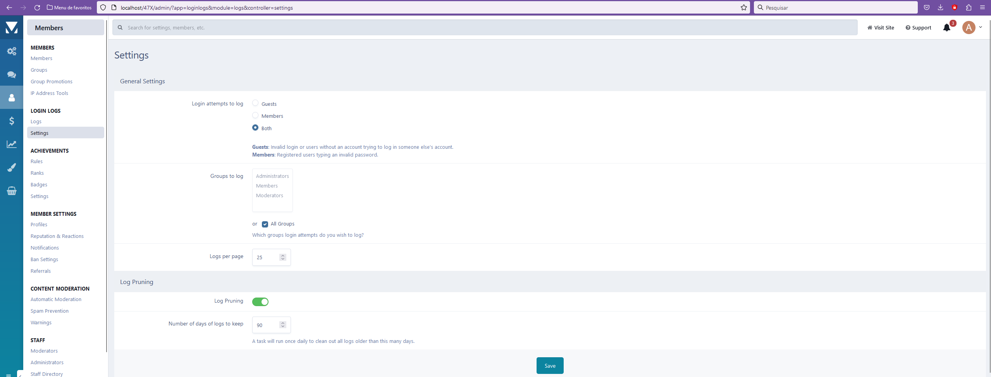Click the Members person icon in sidebar
This screenshot has width=991, height=377.
(x=12, y=97)
